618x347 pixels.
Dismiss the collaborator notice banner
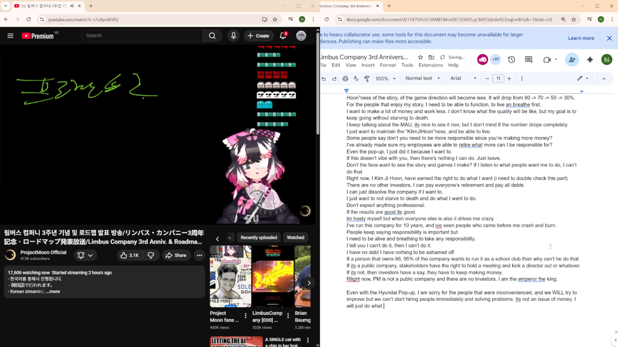(x=609, y=38)
